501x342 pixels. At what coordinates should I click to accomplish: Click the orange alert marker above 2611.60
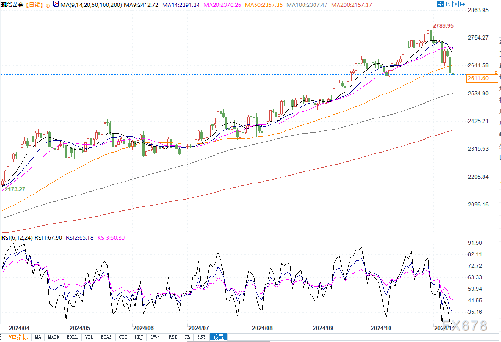tap(495, 73)
